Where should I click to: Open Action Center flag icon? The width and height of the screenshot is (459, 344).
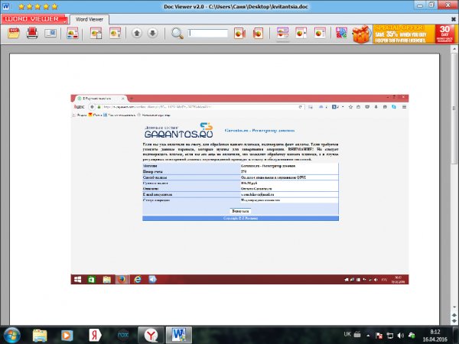tap(379, 336)
